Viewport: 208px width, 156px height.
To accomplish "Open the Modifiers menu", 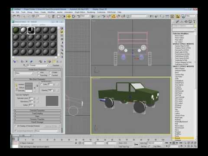I will (51, 12).
